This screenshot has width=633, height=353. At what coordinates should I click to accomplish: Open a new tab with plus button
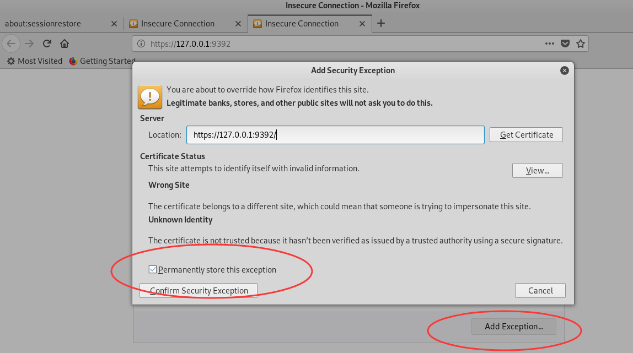(380, 23)
